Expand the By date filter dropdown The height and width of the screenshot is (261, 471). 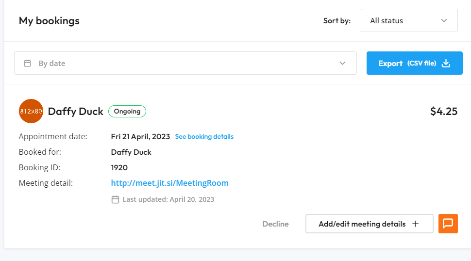coord(185,63)
